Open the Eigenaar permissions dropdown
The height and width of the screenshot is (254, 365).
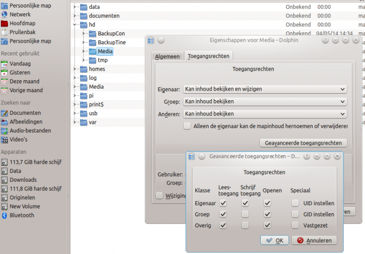[x=265, y=89]
